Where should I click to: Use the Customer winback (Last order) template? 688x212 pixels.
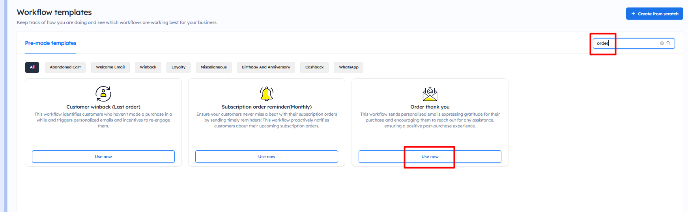click(103, 157)
